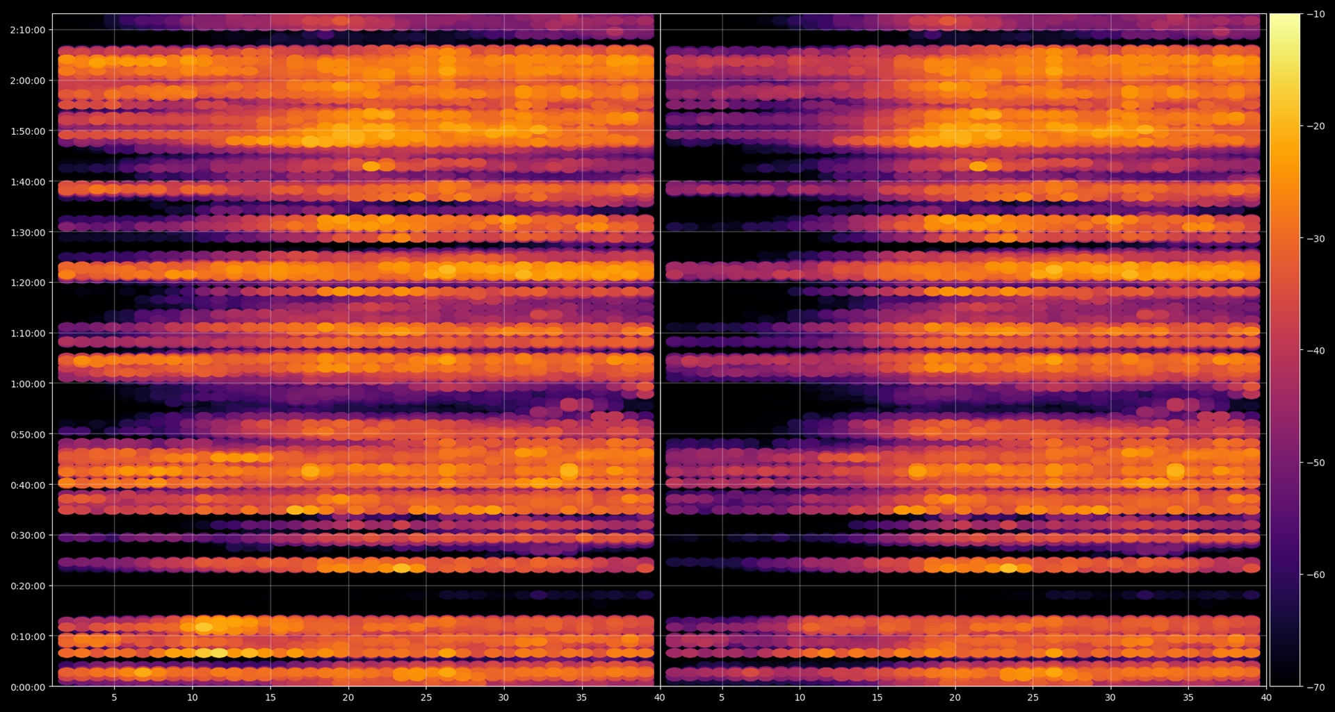Click the -70 colorbar tick label
Viewport: 1335px width, 712px height.
[1316, 688]
